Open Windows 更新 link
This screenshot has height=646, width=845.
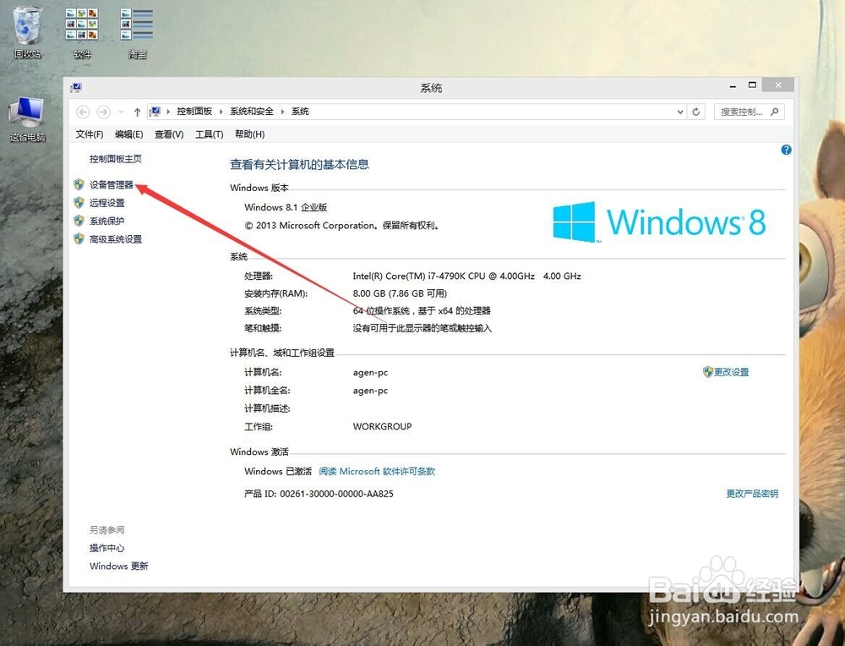coord(118,566)
